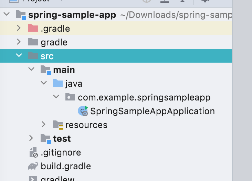Expand the test folder arrow
252x181 pixels.
pos(31,138)
